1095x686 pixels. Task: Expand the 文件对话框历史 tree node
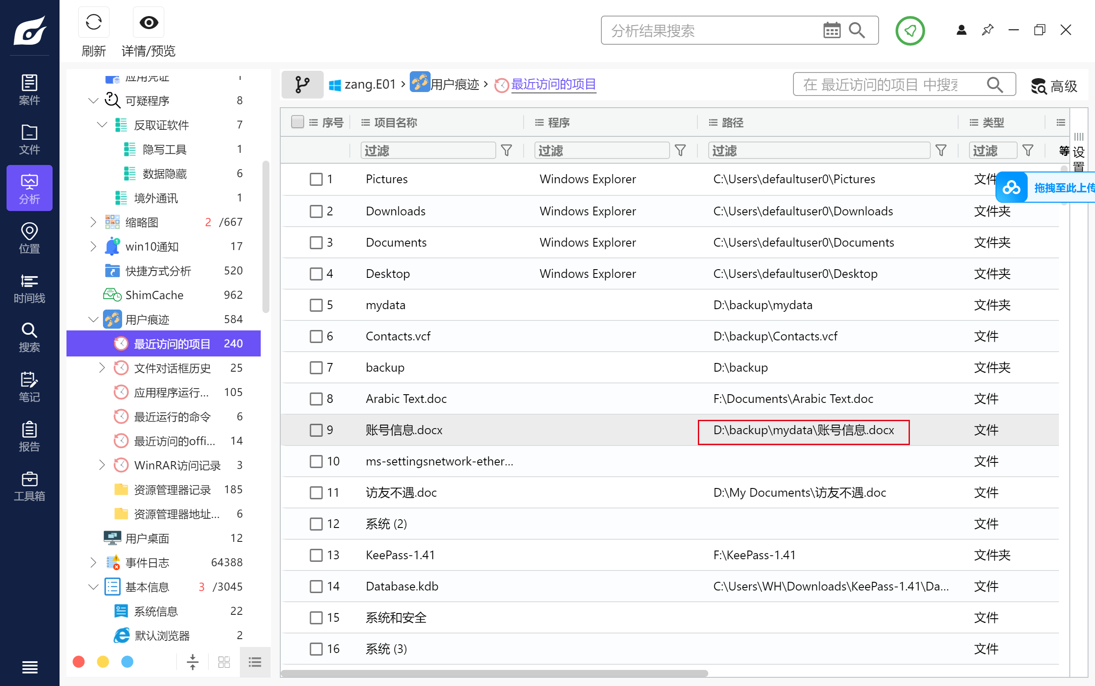pos(102,367)
